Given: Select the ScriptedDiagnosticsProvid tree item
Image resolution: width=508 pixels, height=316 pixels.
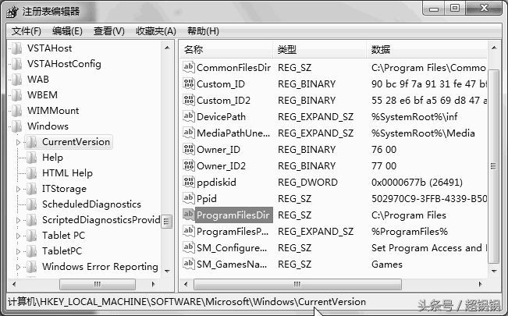Looking at the screenshot, I should pyautogui.click(x=101, y=220).
